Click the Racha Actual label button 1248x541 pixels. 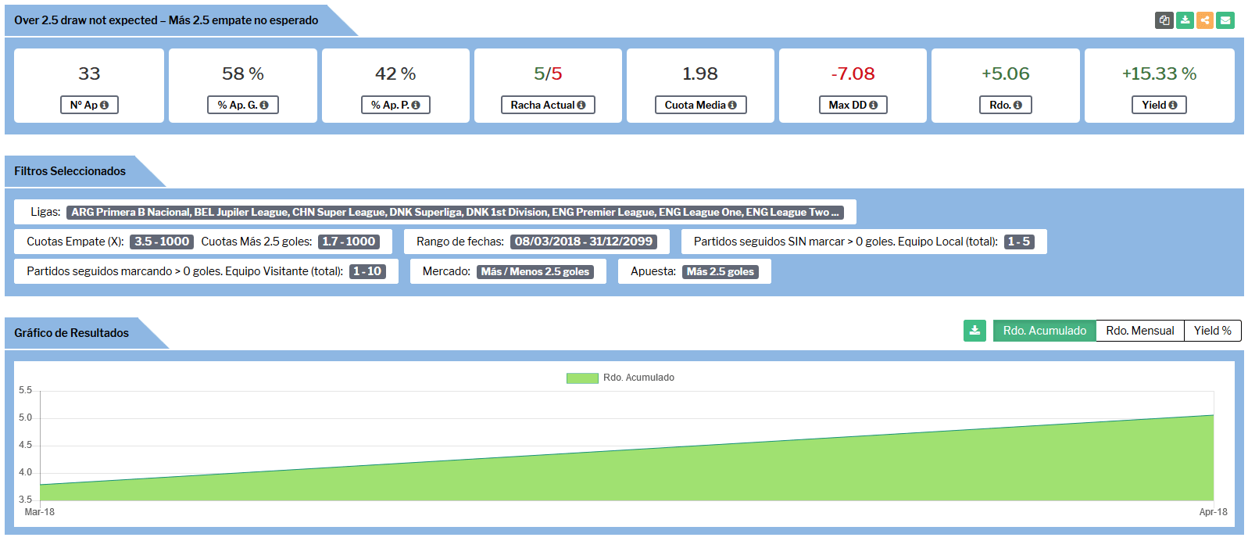tap(547, 105)
